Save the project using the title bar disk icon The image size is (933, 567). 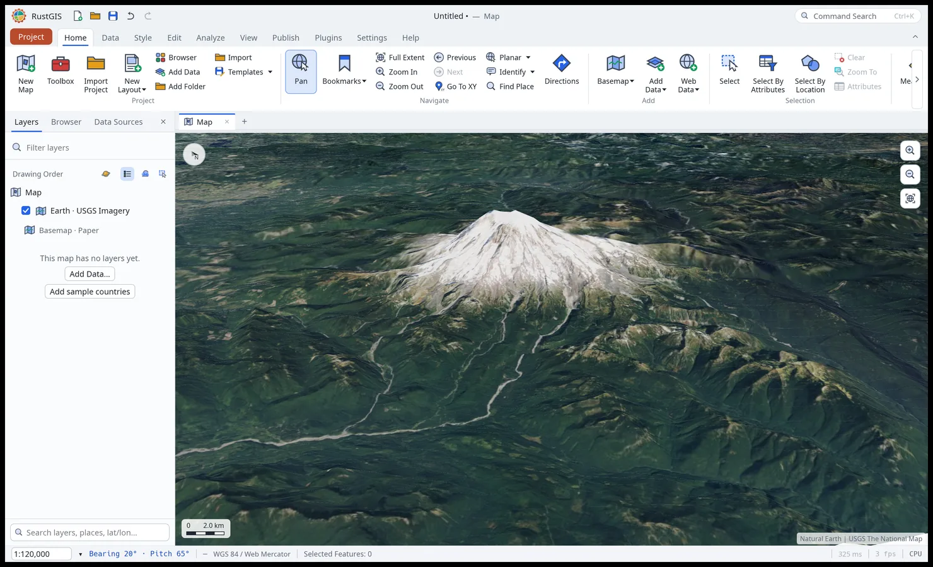pyautogui.click(x=113, y=16)
